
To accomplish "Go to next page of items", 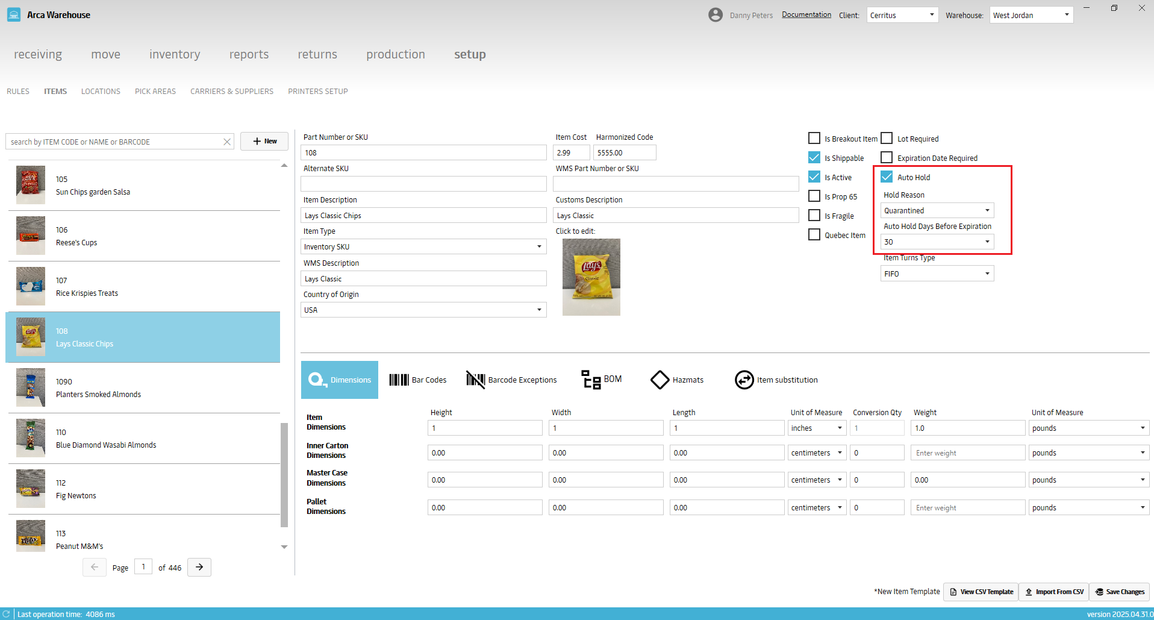I will (199, 567).
